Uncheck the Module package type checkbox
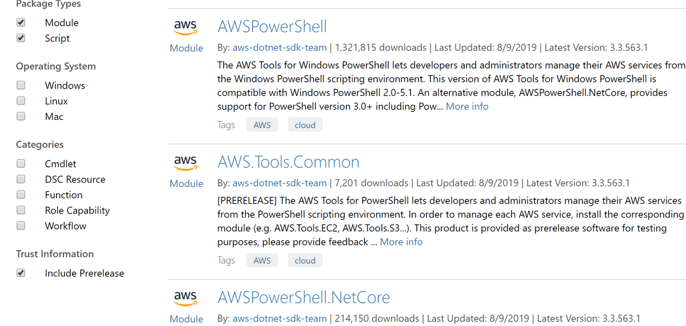This screenshot has width=686, height=326. tap(21, 23)
